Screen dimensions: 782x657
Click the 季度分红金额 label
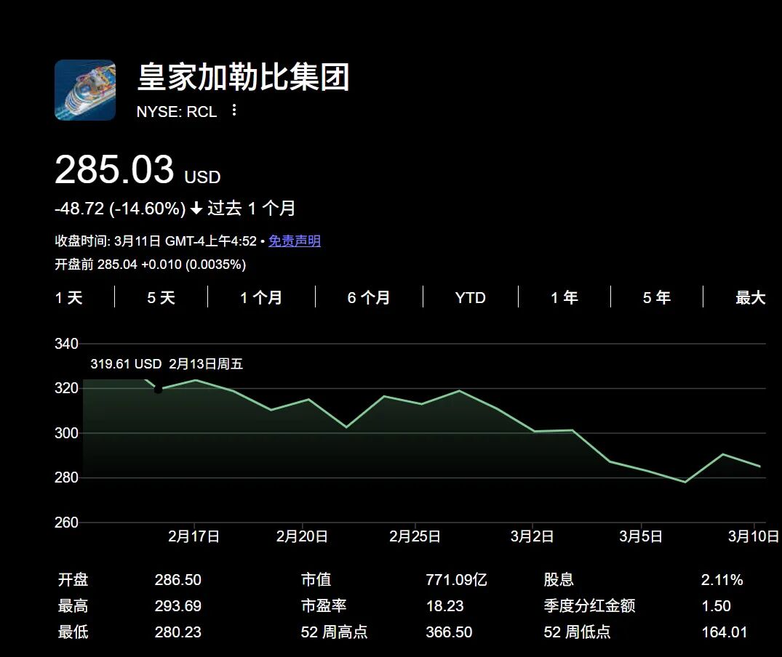click(589, 605)
